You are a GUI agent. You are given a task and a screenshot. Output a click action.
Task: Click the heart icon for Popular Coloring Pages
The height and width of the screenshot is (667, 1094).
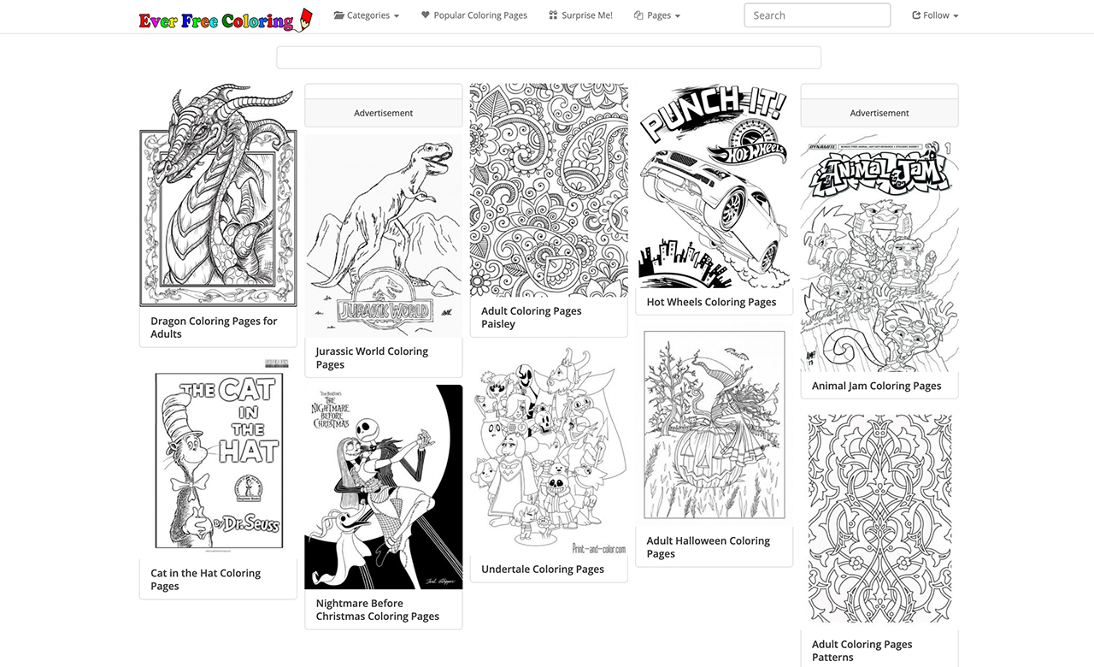tap(426, 15)
